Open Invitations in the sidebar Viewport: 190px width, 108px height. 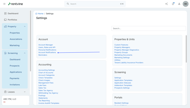(x=15, y=85)
